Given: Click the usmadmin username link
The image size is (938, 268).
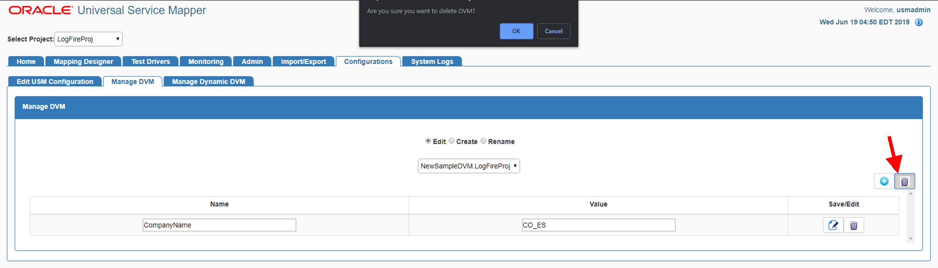Looking at the screenshot, I should coord(913,10).
